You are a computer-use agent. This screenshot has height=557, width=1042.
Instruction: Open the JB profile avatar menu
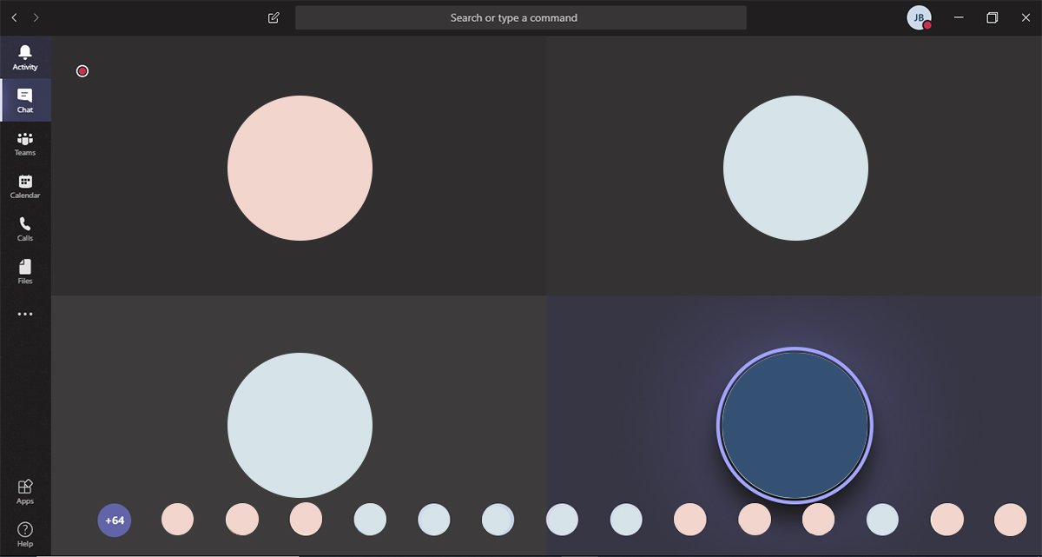click(919, 17)
